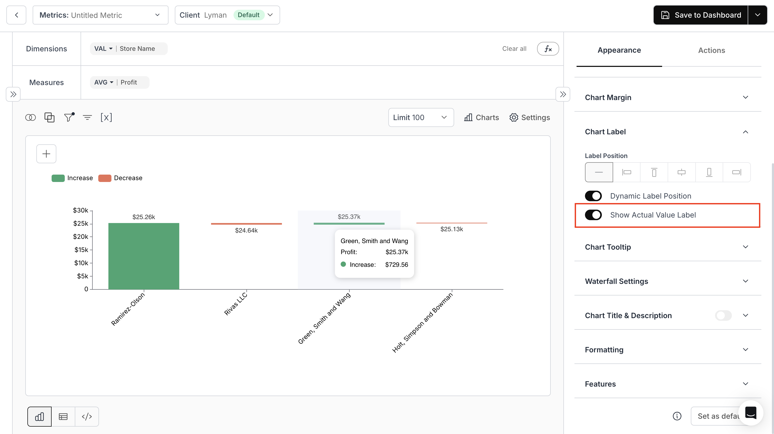Disable Show Actual Value Label toggle
This screenshot has height=434, width=774.
pyautogui.click(x=593, y=215)
